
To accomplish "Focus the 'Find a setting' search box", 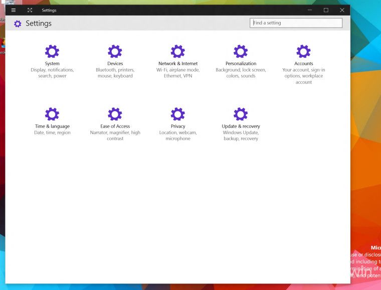I will pyautogui.click(x=296, y=23).
